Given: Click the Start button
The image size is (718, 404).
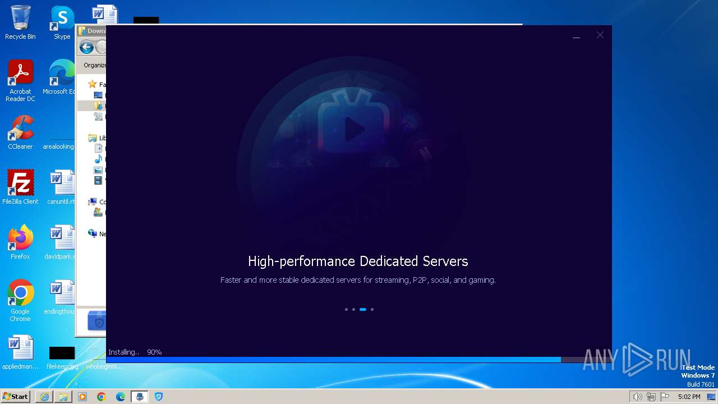Looking at the screenshot, I should click(15, 397).
